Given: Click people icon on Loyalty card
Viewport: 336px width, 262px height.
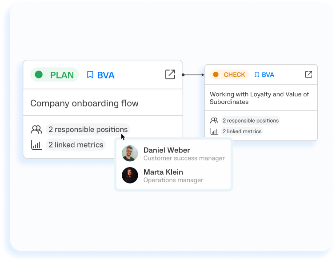Looking at the screenshot, I should pos(214,120).
